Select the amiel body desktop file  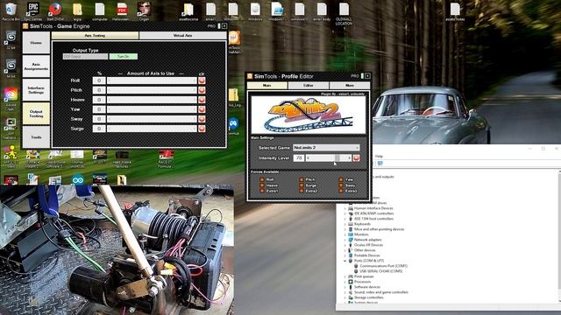[x=322, y=10]
